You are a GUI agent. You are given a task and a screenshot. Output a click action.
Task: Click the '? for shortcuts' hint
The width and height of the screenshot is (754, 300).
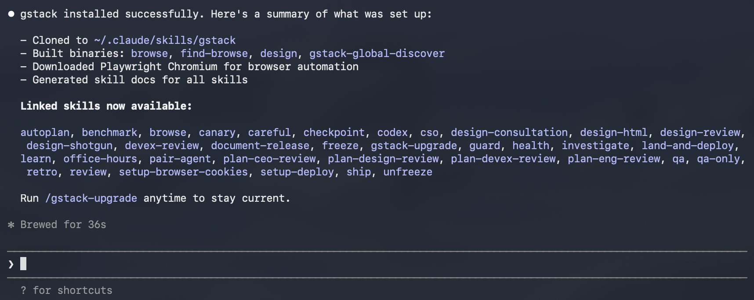point(66,290)
